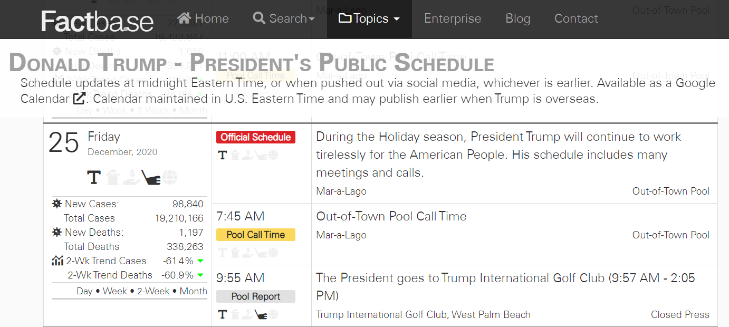Click the Factbase logo
Screen dimensions: 729x327
[x=98, y=21]
